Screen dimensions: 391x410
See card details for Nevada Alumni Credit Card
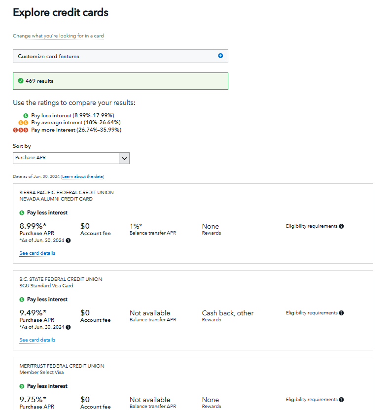click(37, 253)
